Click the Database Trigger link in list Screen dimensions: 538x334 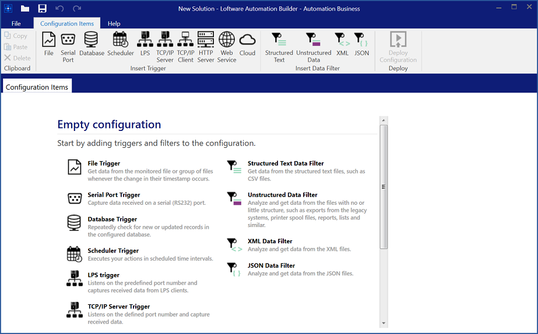tap(112, 219)
